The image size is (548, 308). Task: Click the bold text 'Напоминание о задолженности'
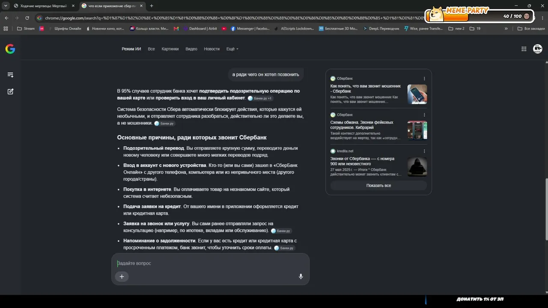159,241
